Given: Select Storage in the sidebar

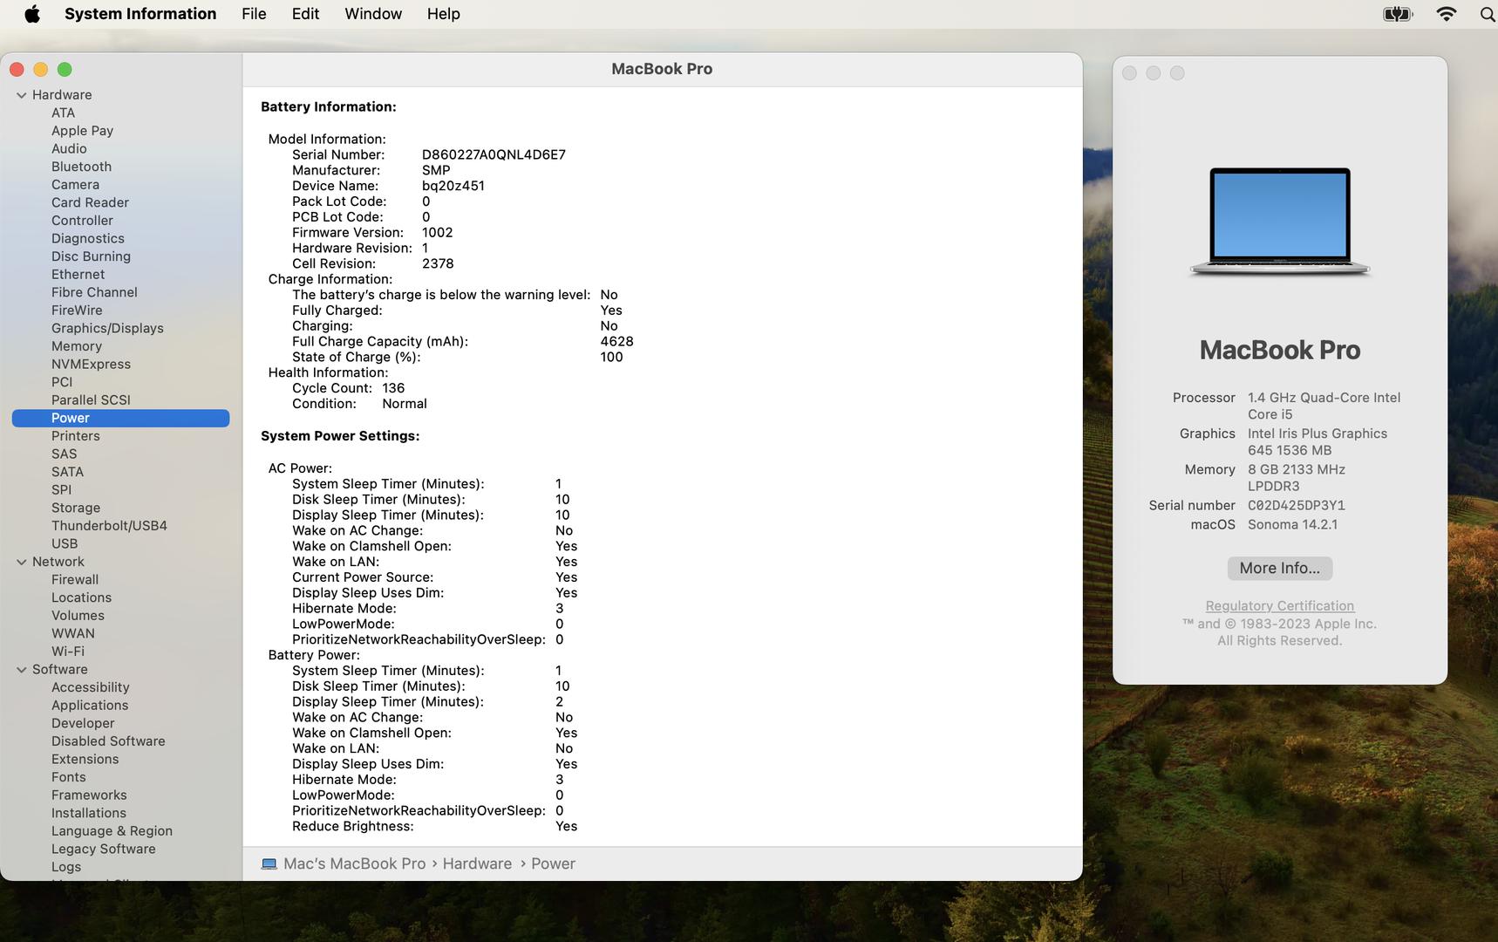Looking at the screenshot, I should click(x=75, y=508).
